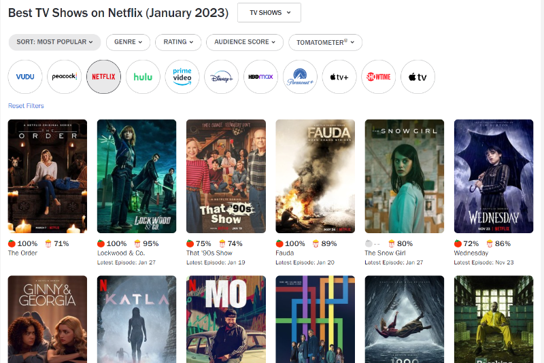Image resolution: width=544 pixels, height=363 pixels.
Task: Toggle the Netflix streaming filter icon
Action: [103, 77]
